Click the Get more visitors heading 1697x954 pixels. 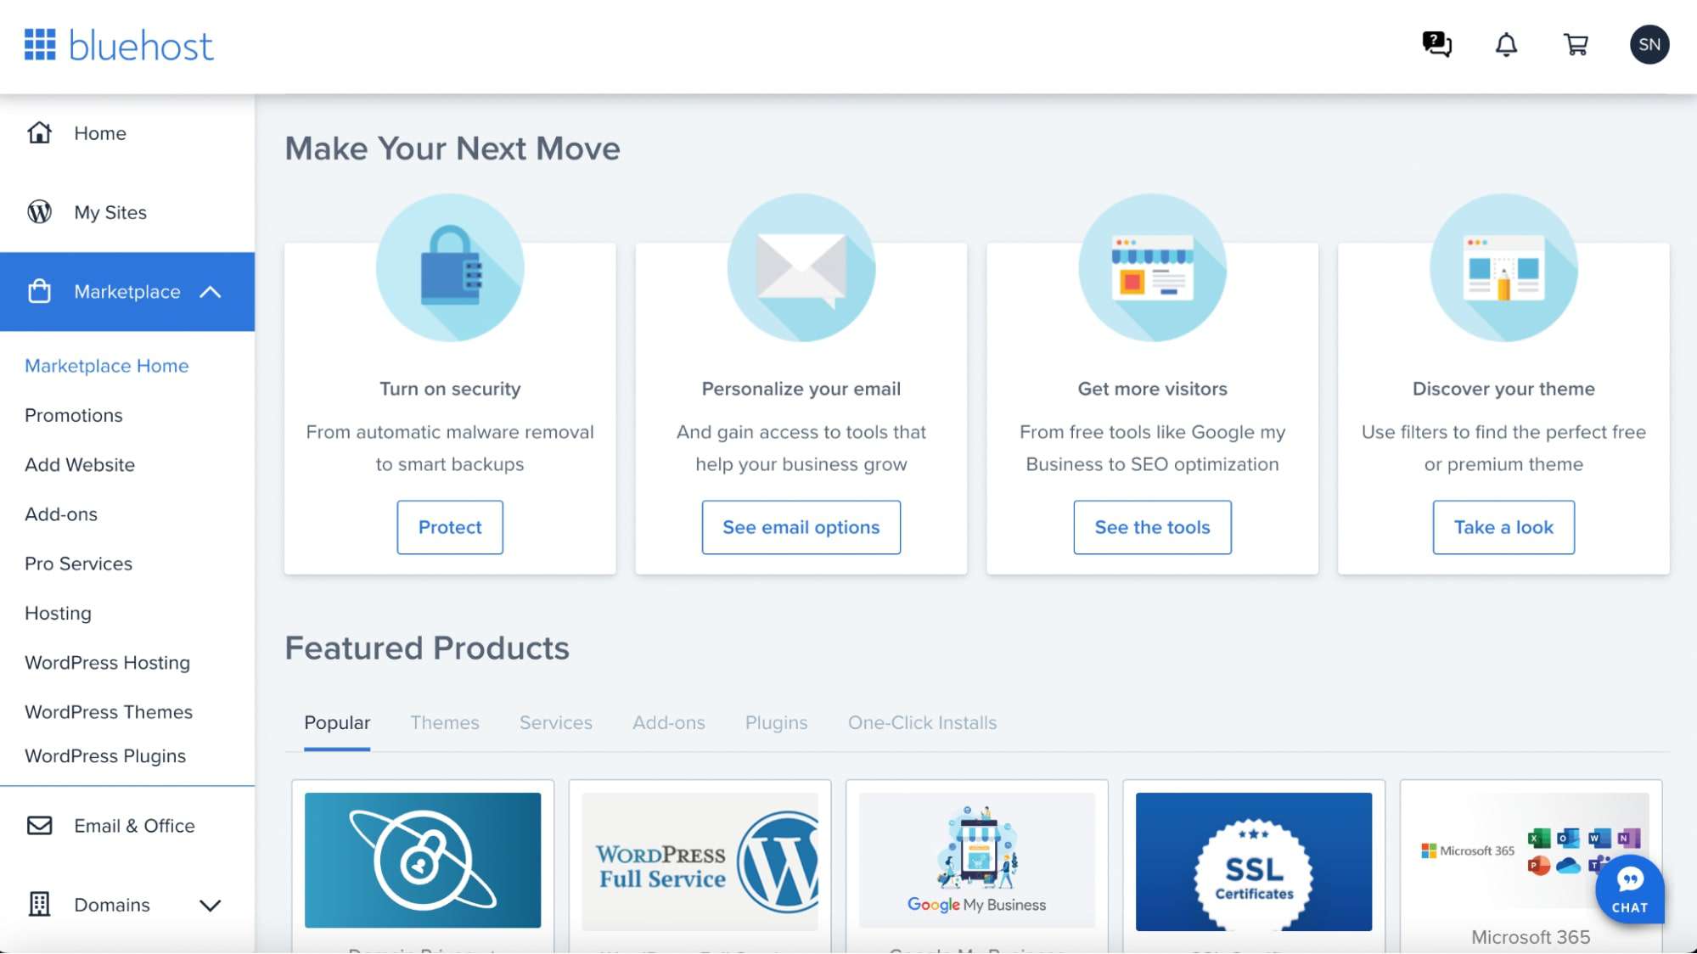pos(1152,389)
